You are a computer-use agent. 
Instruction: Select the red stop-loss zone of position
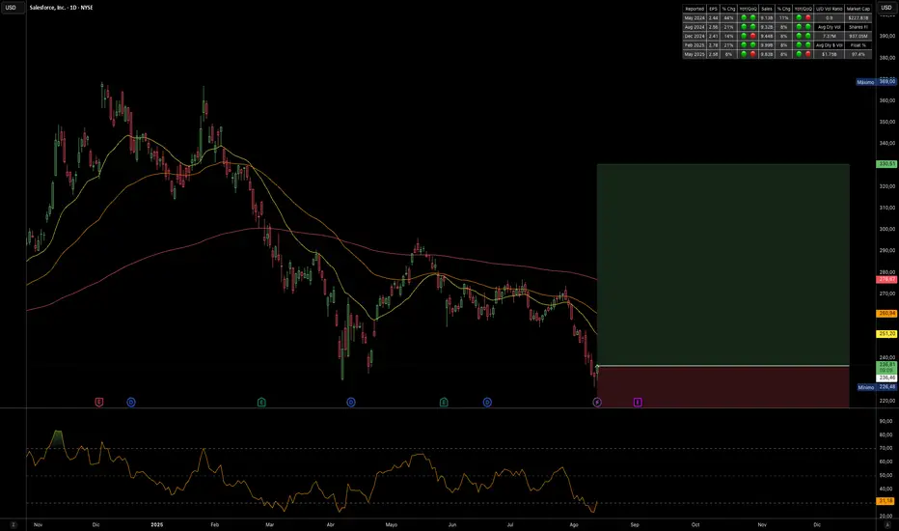723,387
